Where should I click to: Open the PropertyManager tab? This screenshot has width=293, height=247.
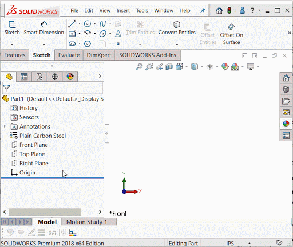[x=24, y=77]
